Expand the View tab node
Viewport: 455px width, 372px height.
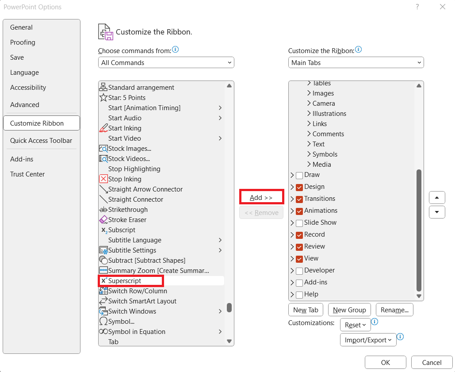pyautogui.click(x=292, y=258)
